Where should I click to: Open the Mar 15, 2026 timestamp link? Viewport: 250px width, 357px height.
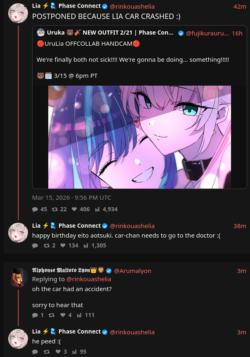click(x=72, y=198)
